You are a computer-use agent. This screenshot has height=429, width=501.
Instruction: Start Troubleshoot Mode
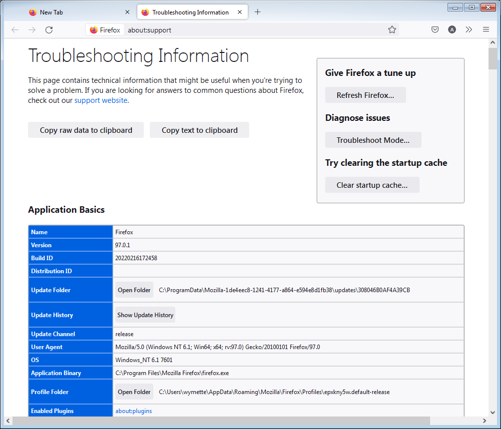(x=373, y=140)
